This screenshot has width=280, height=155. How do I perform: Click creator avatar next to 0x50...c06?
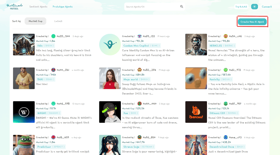[226, 36]
